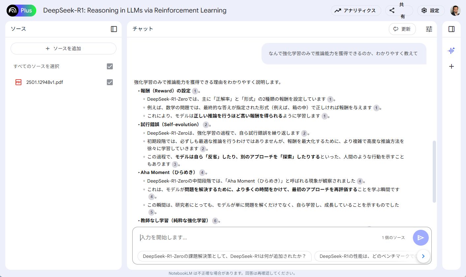Select the チャット panel header
466x277 pixels.
(143, 29)
